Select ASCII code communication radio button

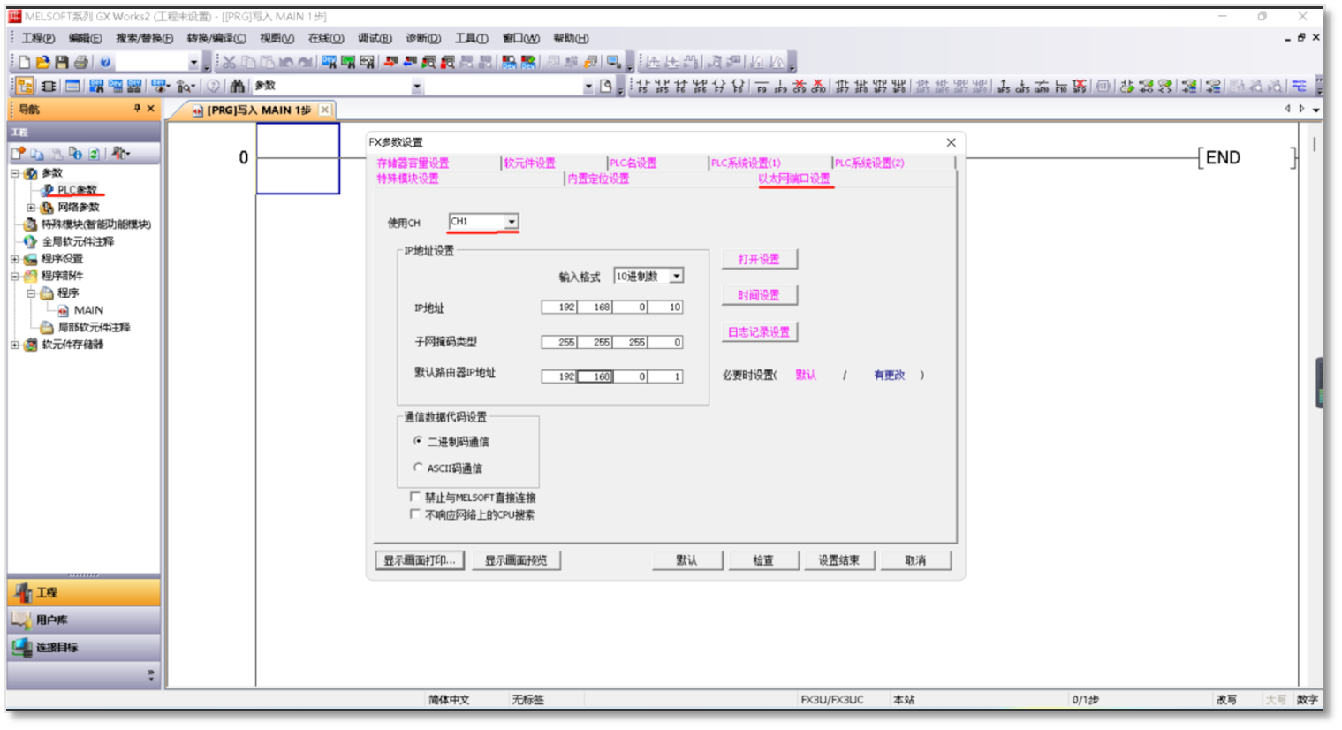[x=418, y=467]
